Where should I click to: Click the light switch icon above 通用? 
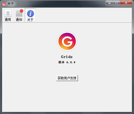click(8, 13)
